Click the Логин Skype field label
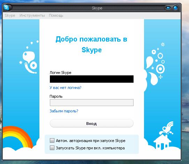 (61, 73)
